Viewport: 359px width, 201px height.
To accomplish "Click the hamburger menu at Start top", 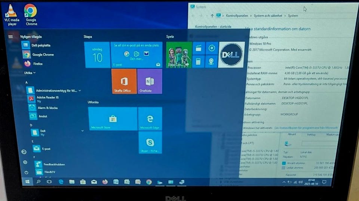I will (x=10, y=37).
